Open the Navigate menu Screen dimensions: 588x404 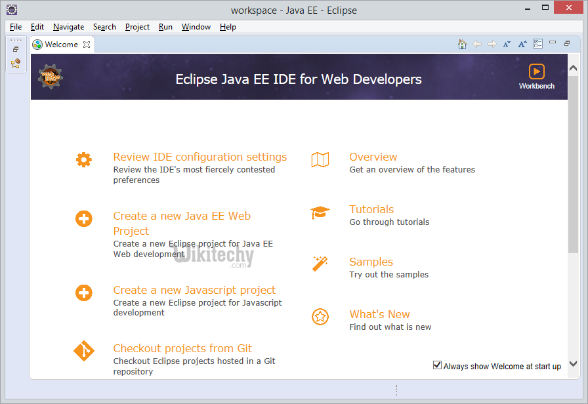[x=68, y=27]
